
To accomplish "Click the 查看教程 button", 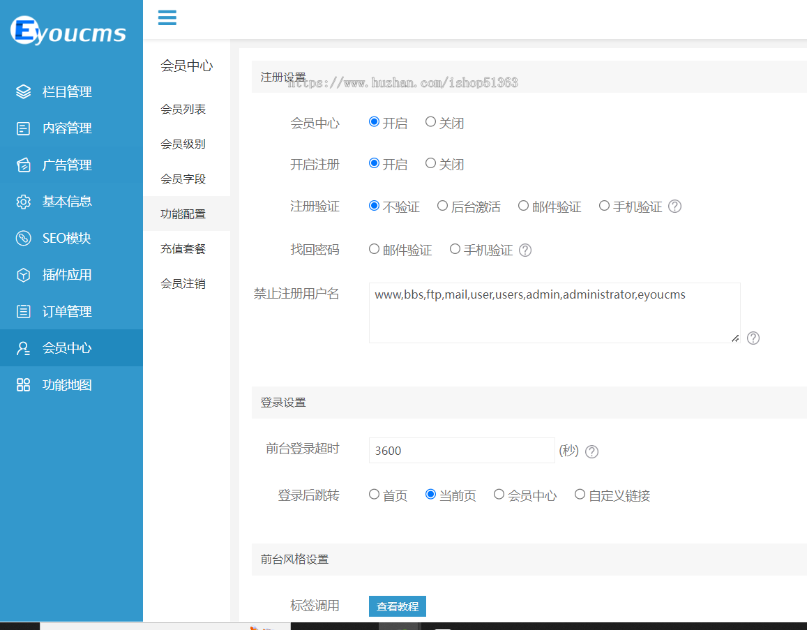I will coord(398,606).
